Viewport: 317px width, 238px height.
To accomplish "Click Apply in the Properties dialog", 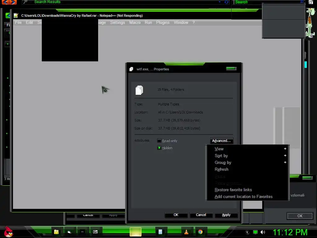I will coord(226,215).
